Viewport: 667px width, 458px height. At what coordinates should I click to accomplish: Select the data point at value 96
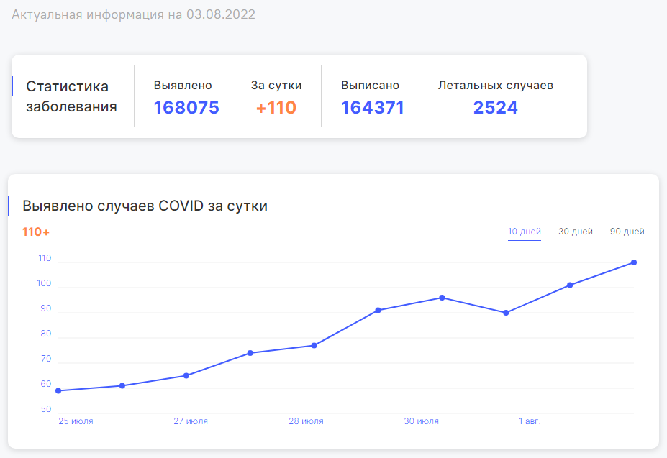click(x=442, y=298)
